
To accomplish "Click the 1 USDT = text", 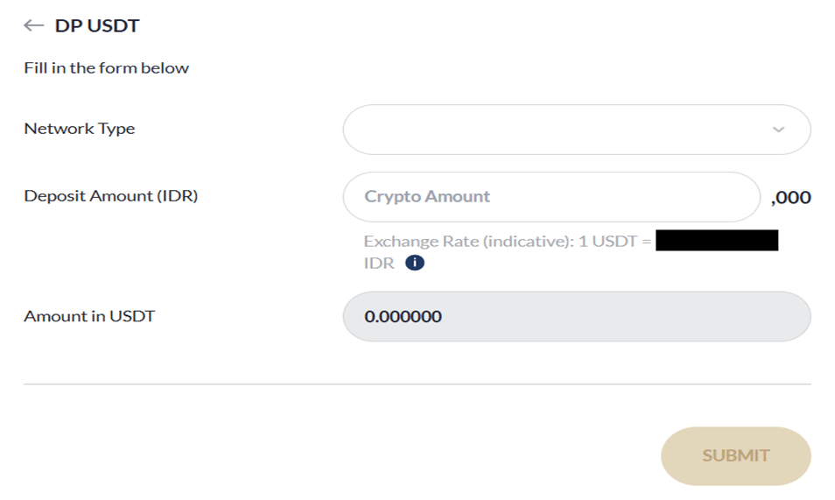I will (614, 242).
